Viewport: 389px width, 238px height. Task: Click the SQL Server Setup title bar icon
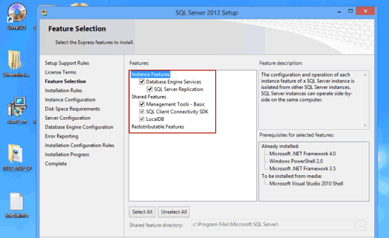[x=44, y=13]
